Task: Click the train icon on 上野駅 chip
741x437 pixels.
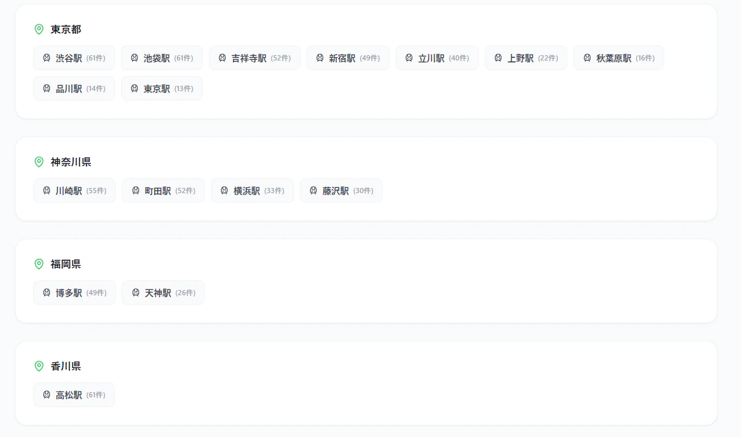Action: pos(498,58)
